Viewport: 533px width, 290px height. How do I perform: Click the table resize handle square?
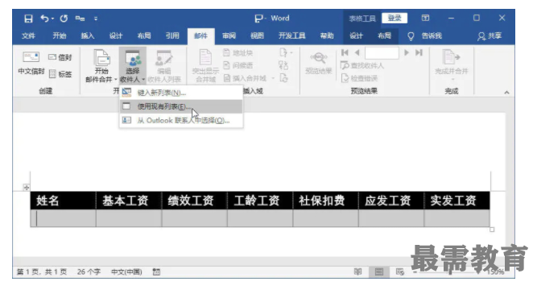tap(492, 230)
